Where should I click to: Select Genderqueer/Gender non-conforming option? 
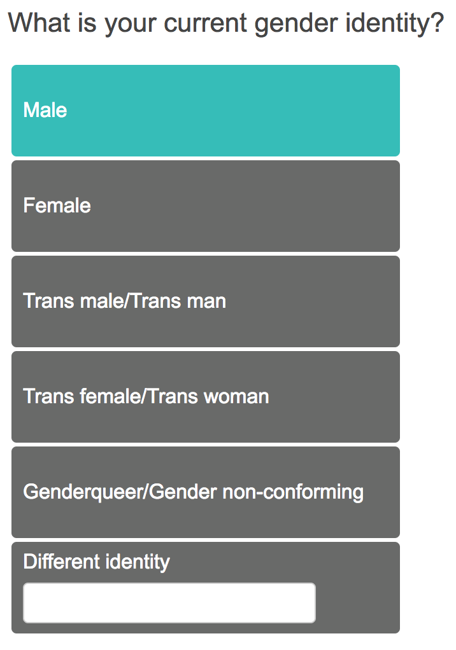click(x=205, y=492)
